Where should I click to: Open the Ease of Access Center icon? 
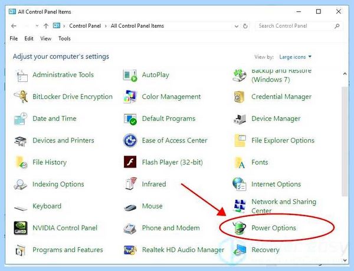point(130,140)
